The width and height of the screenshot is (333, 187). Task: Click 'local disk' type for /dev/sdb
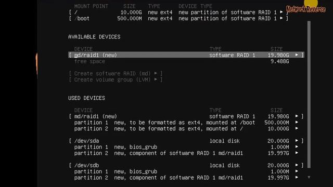[225, 165]
